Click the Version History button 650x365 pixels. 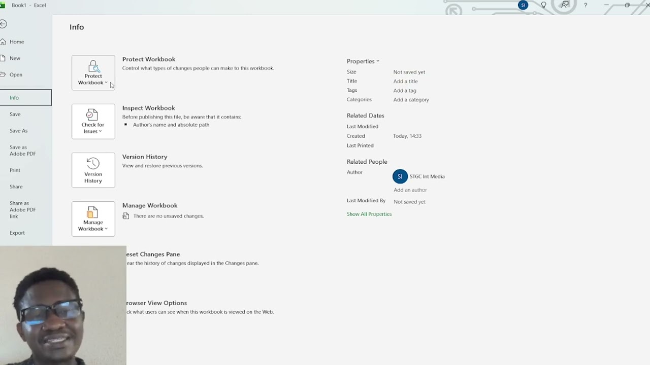(x=93, y=170)
